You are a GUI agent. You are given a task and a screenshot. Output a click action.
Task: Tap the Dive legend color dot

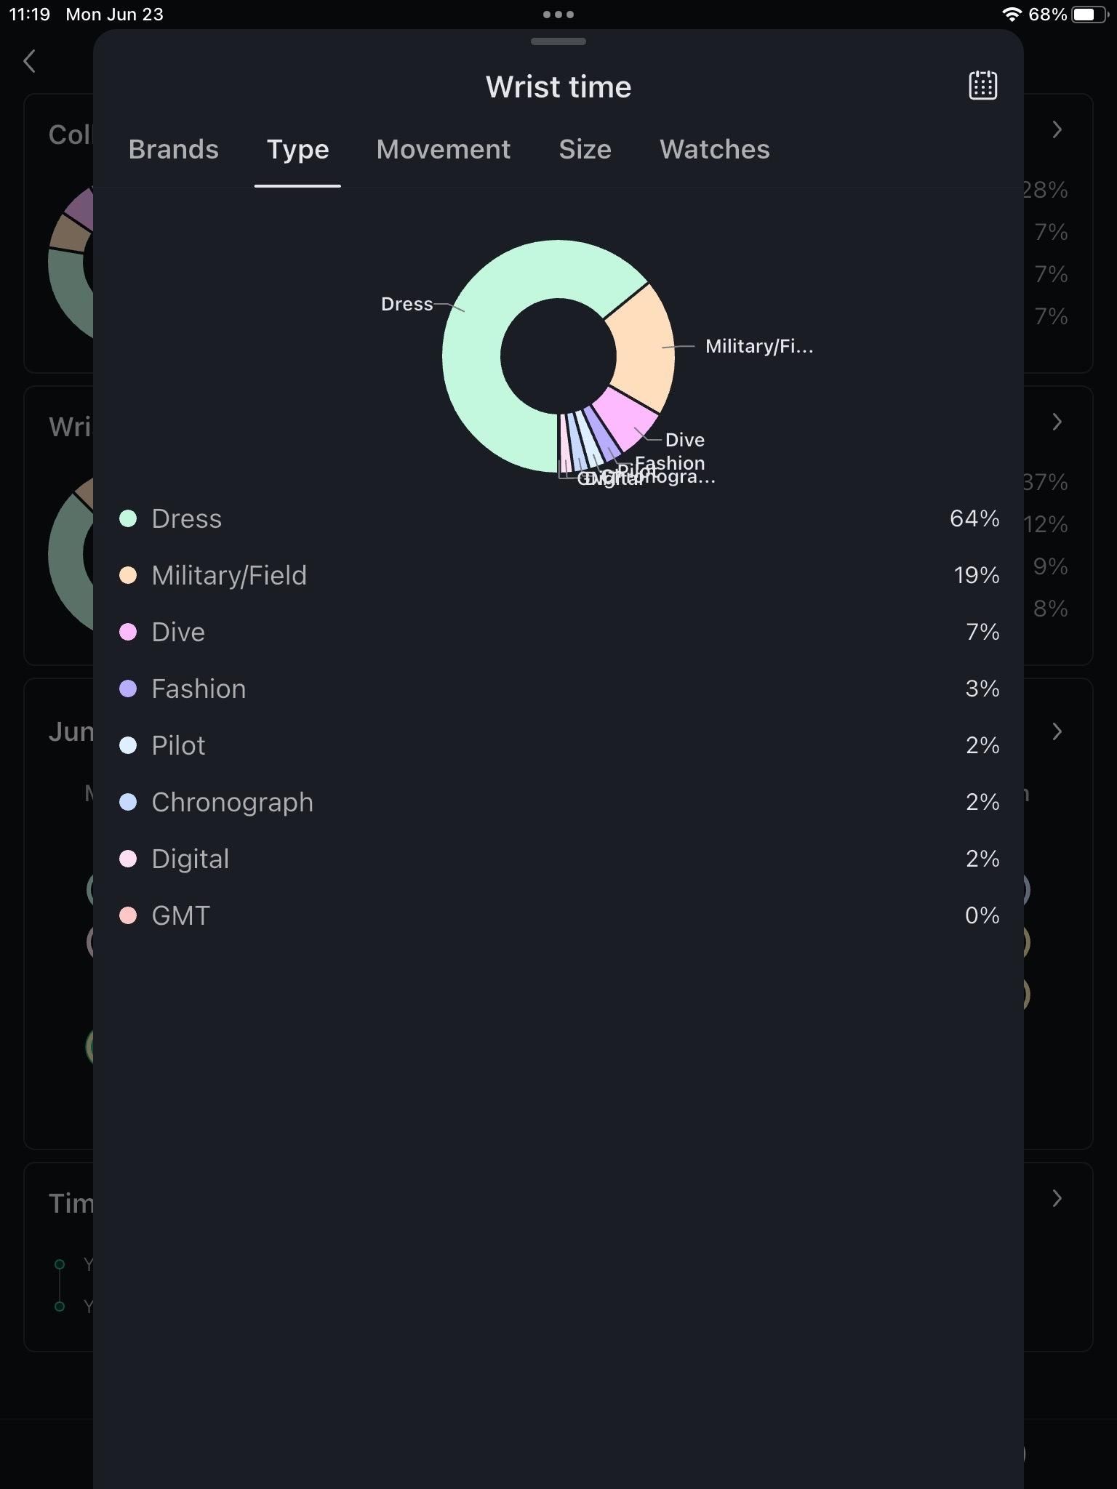(x=128, y=633)
